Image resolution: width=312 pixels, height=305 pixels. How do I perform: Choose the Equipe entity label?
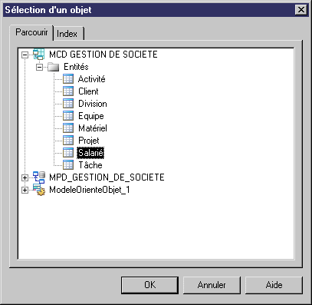pyautogui.click(x=91, y=116)
